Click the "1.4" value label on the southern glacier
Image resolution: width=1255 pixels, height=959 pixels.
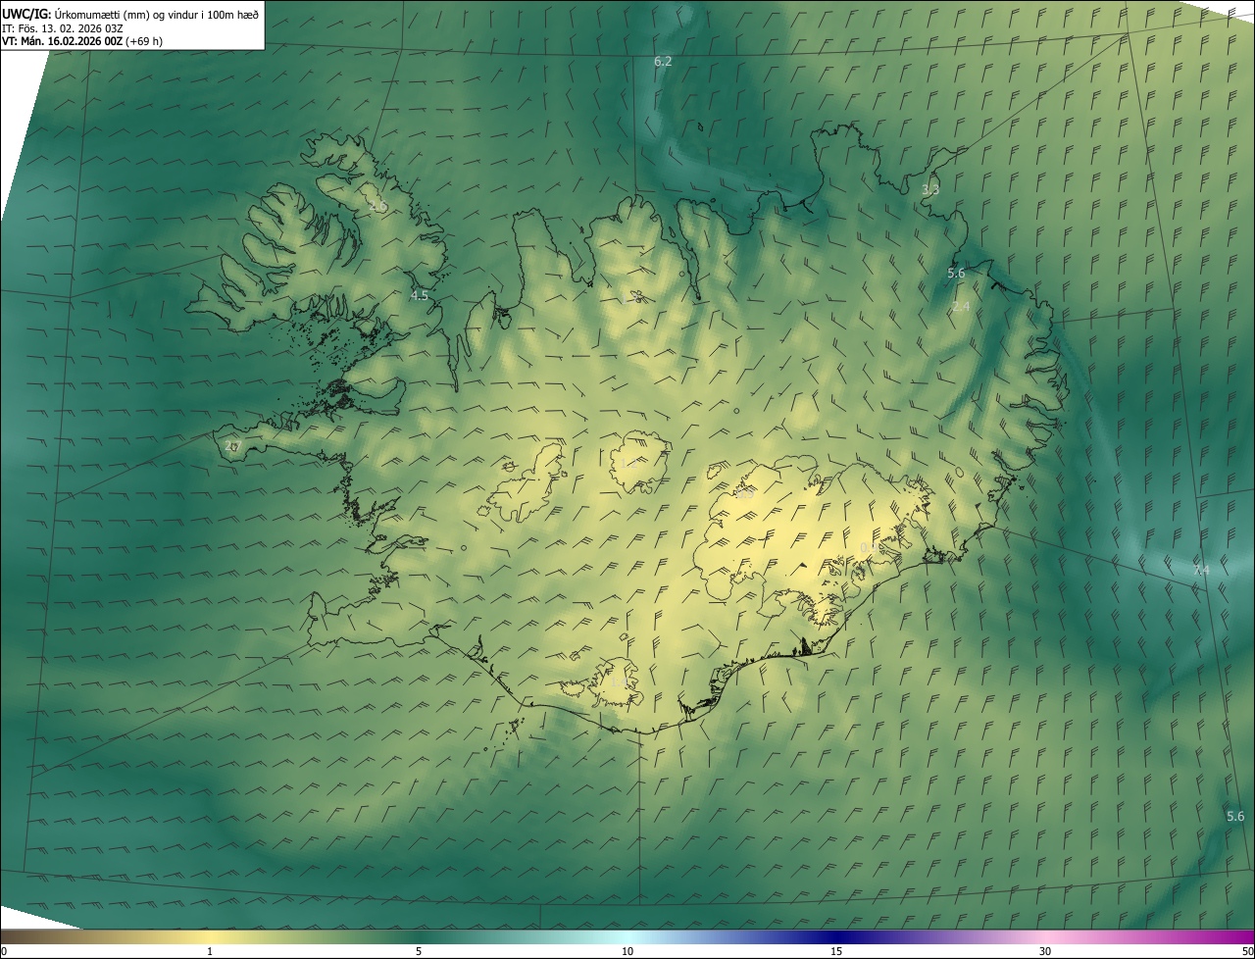619,681
